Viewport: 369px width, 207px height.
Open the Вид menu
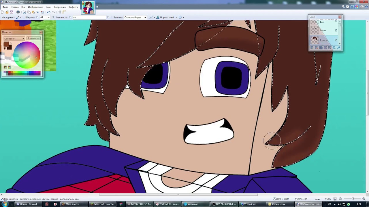tap(23, 7)
